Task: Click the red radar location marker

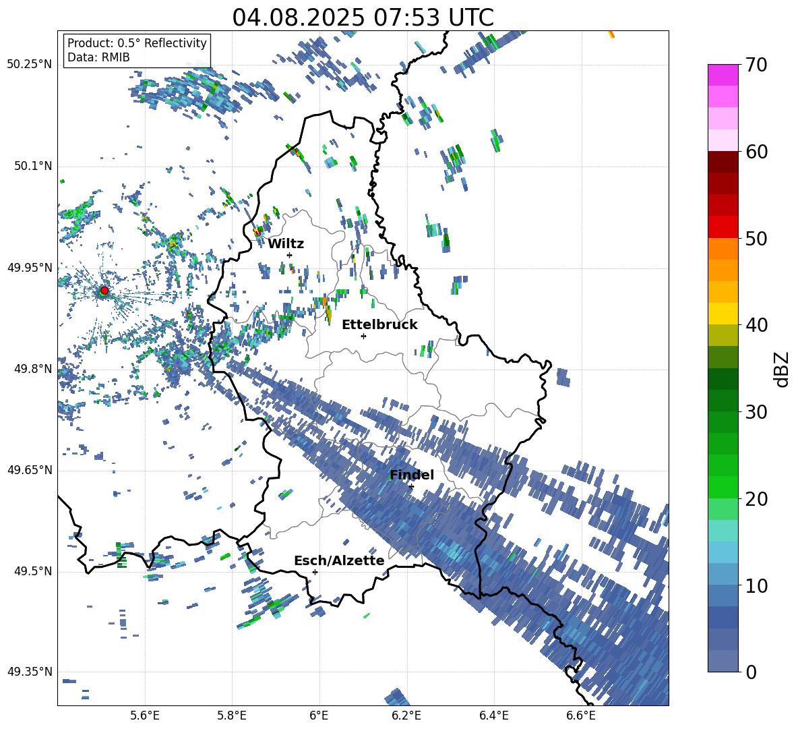Action: click(x=104, y=291)
